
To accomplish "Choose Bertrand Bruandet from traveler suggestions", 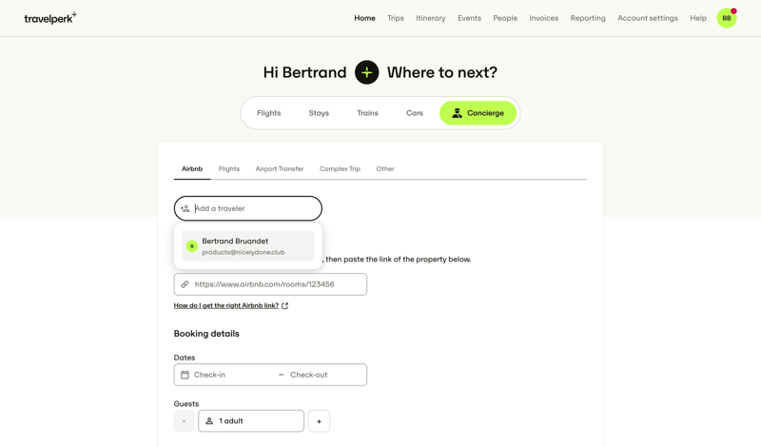I will tap(248, 246).
